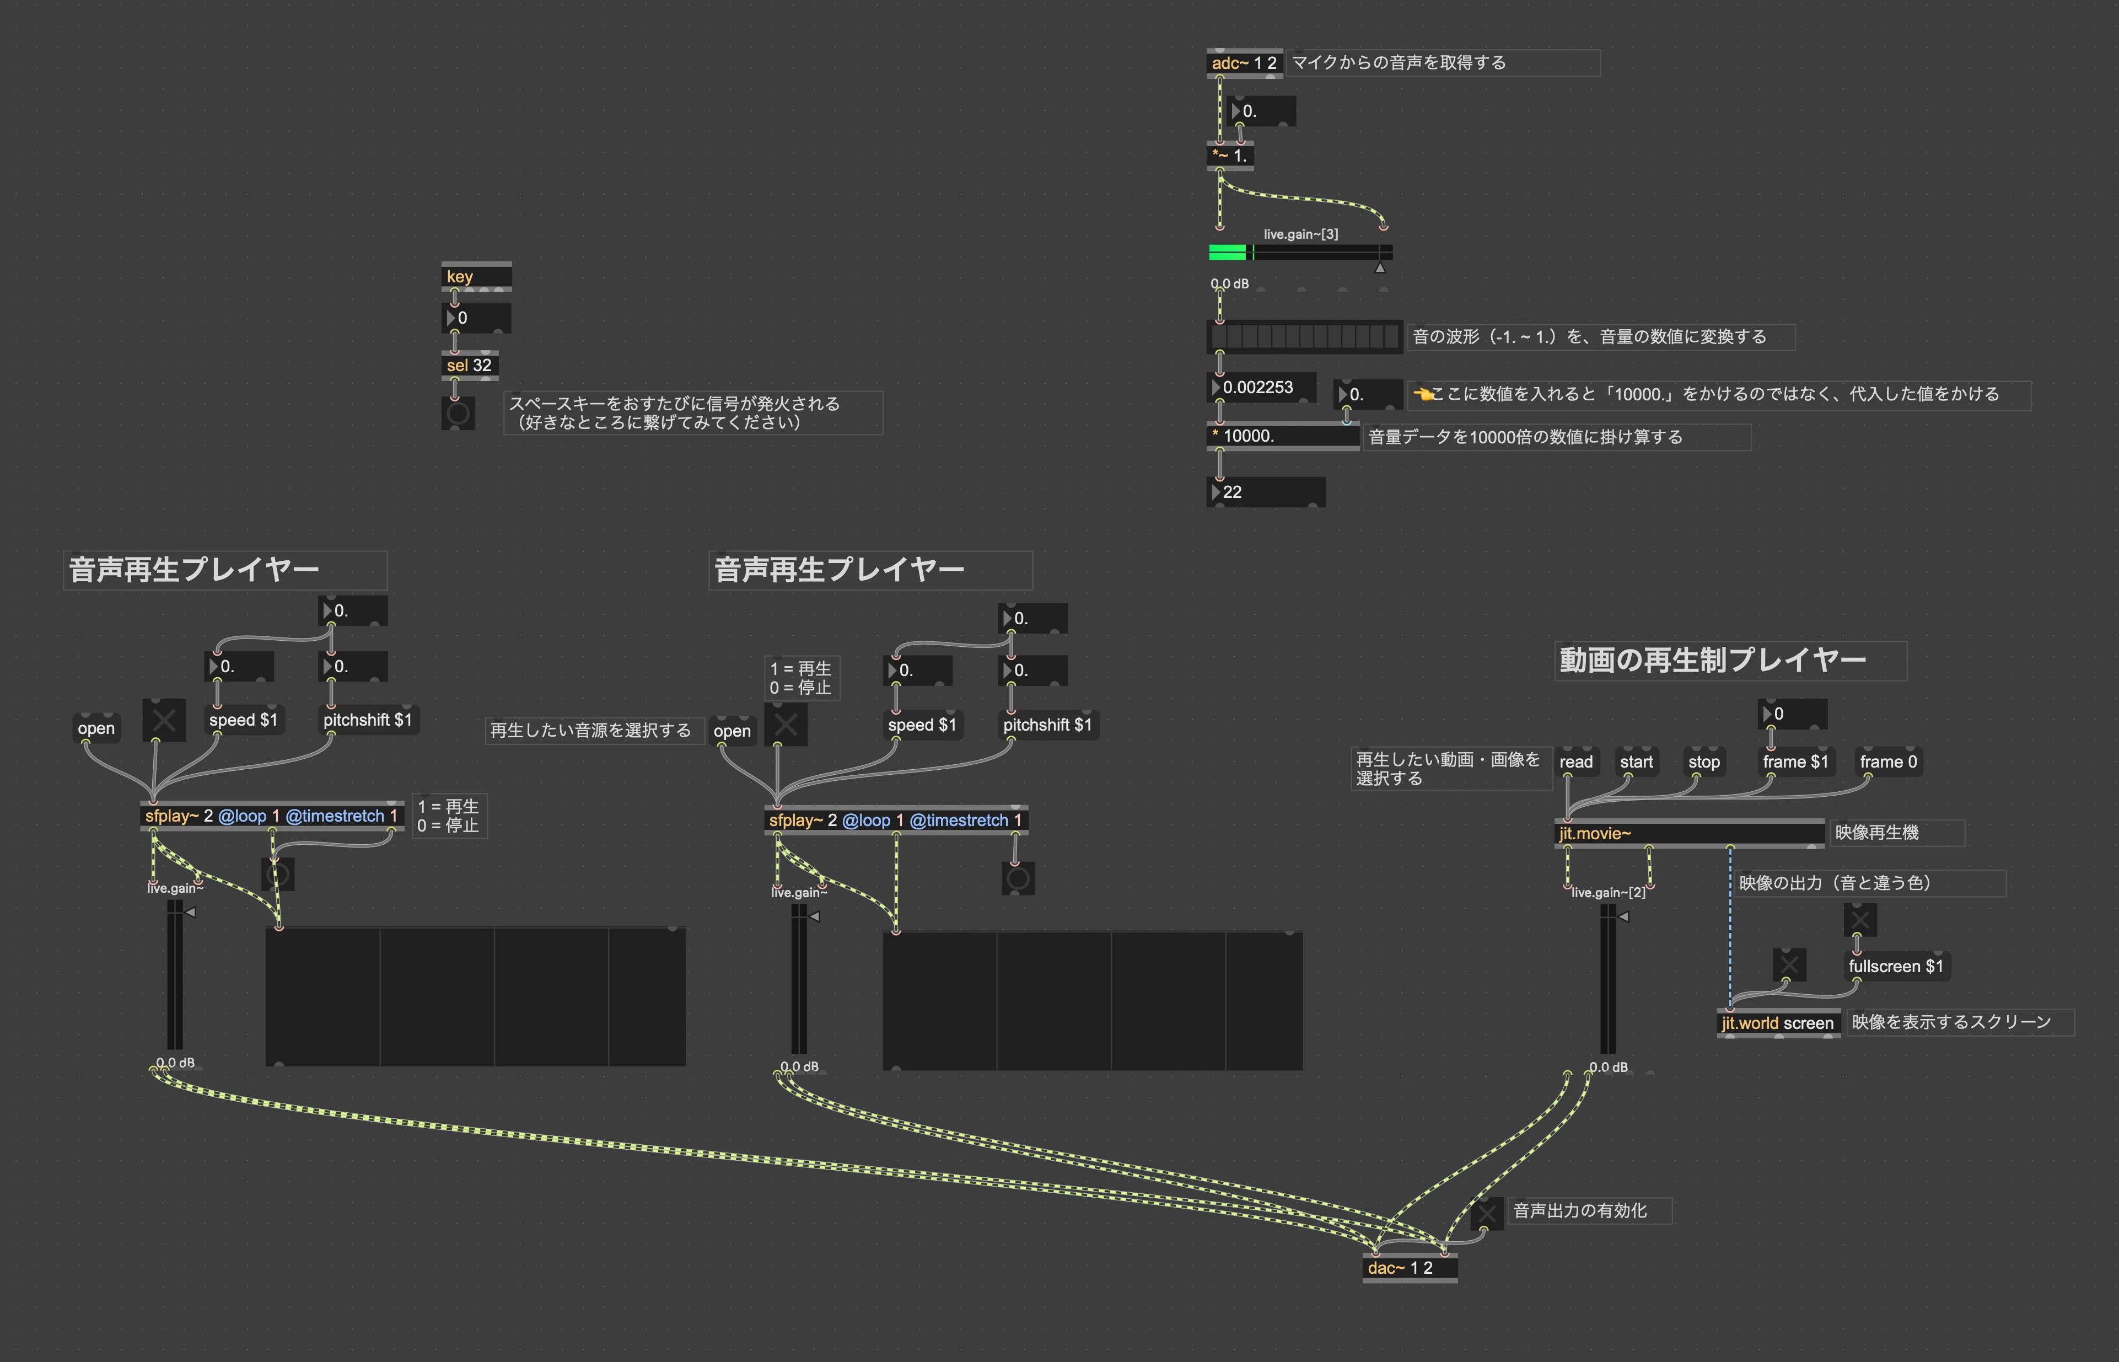Click the comment マイクからの音声を取得する
The image size is (2119, 1362).
click(x=1443, y=63)
